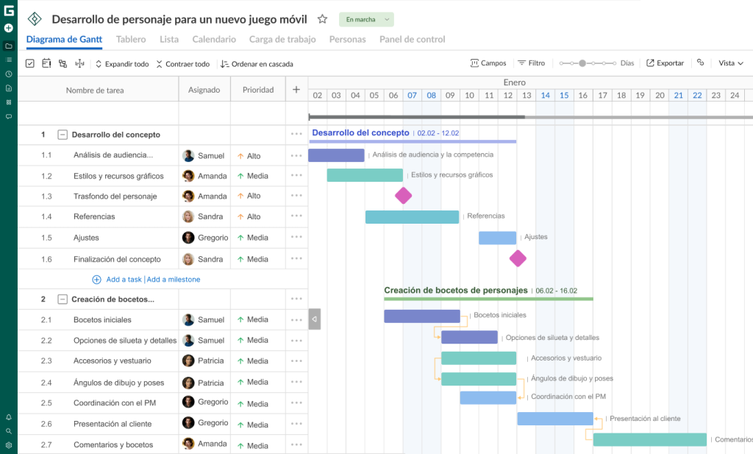Click the Prioridad column header
This screenshot has width=753, height=454.
click(x=258, y=89)
